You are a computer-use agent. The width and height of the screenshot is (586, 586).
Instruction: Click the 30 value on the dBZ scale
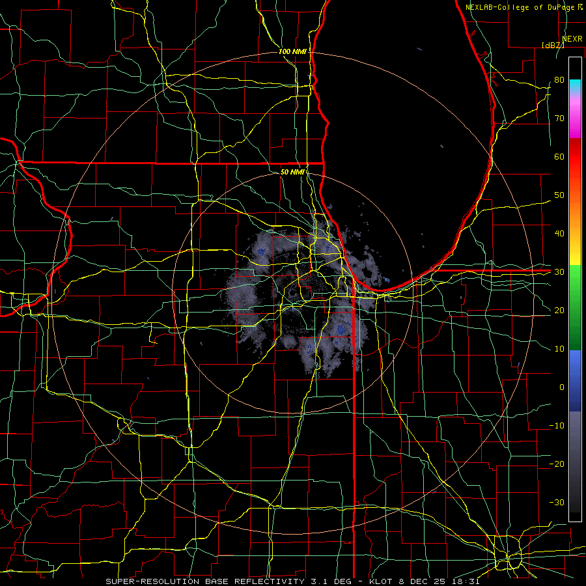559,272
